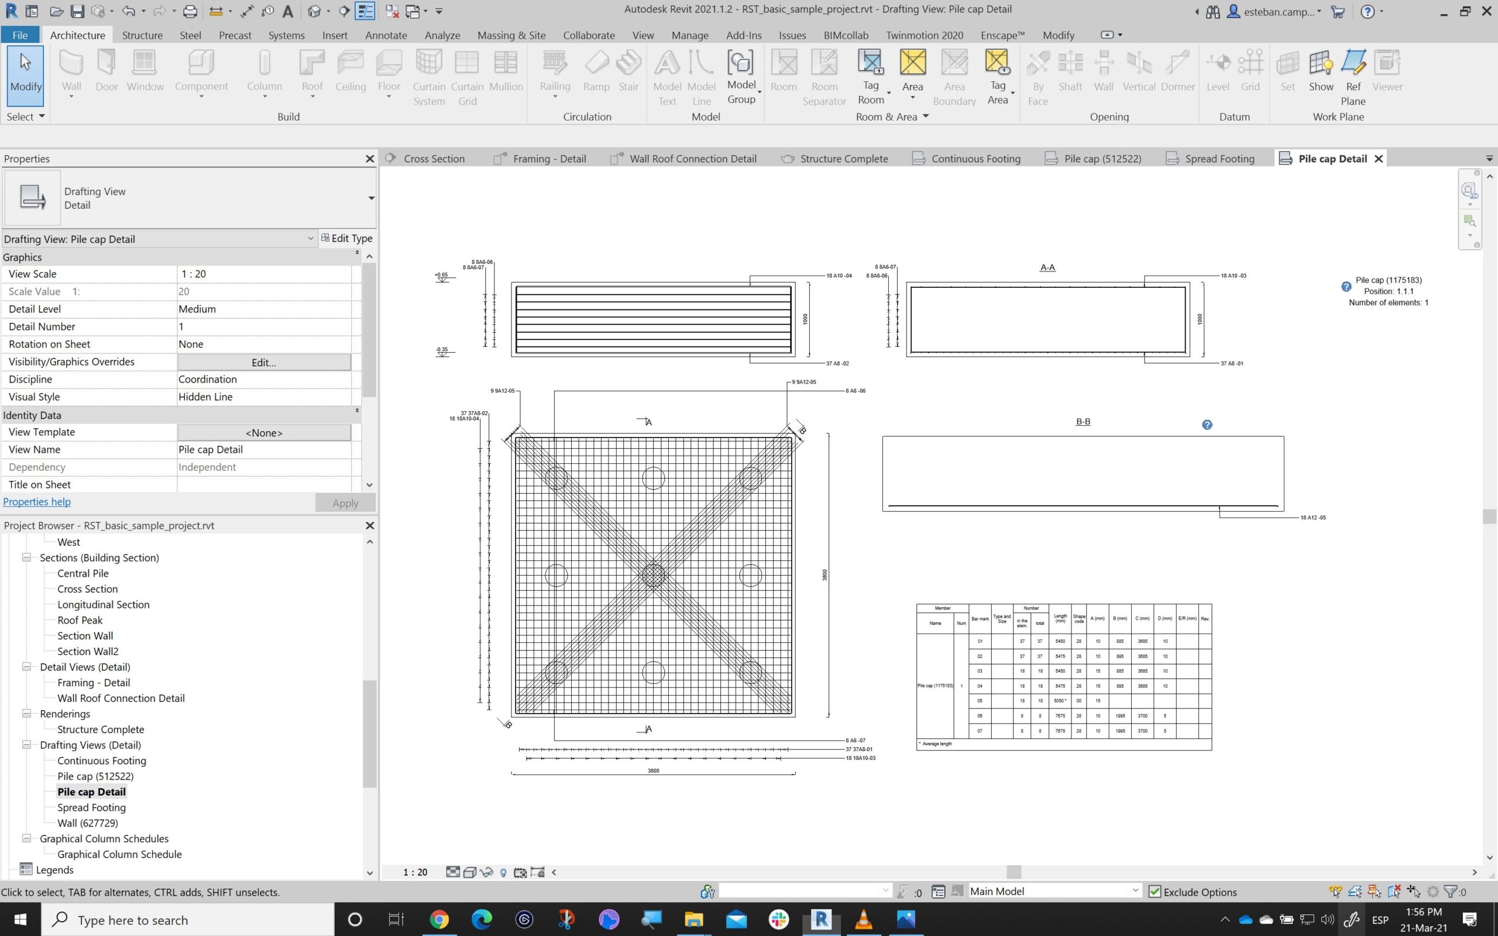Click Close Inactive Views icon

tap(392, 11)
